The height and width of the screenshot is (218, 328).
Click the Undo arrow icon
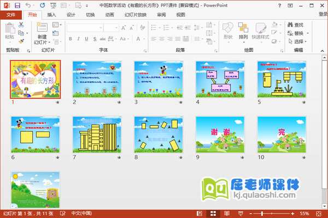pyautogui.click(x=28, y=5)
